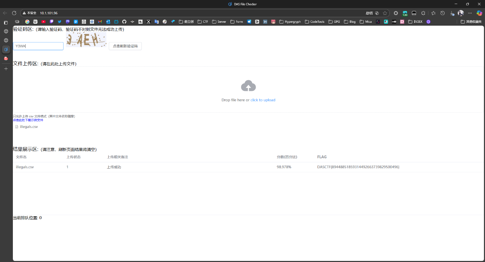The height and width of the screenshot is (262, 485).
Task: Click the 'click to upload' link
Action: pyautogui.click(x=263, y=100)
